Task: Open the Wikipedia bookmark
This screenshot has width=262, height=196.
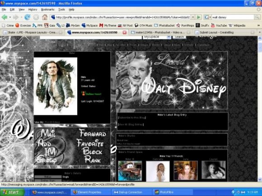Action: (x=237, y=26)
